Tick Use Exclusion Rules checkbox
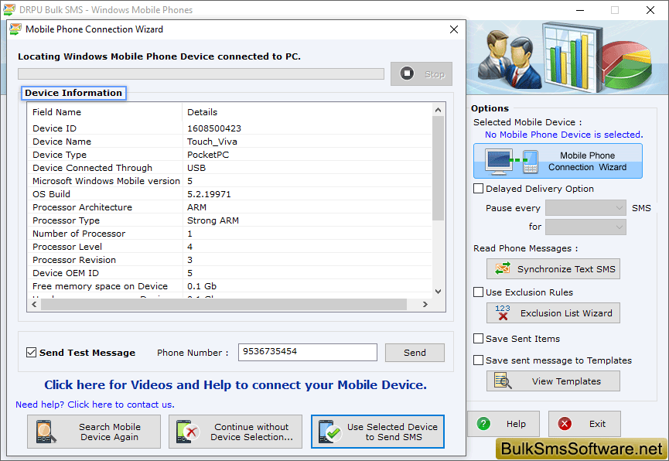 point(478,292)
